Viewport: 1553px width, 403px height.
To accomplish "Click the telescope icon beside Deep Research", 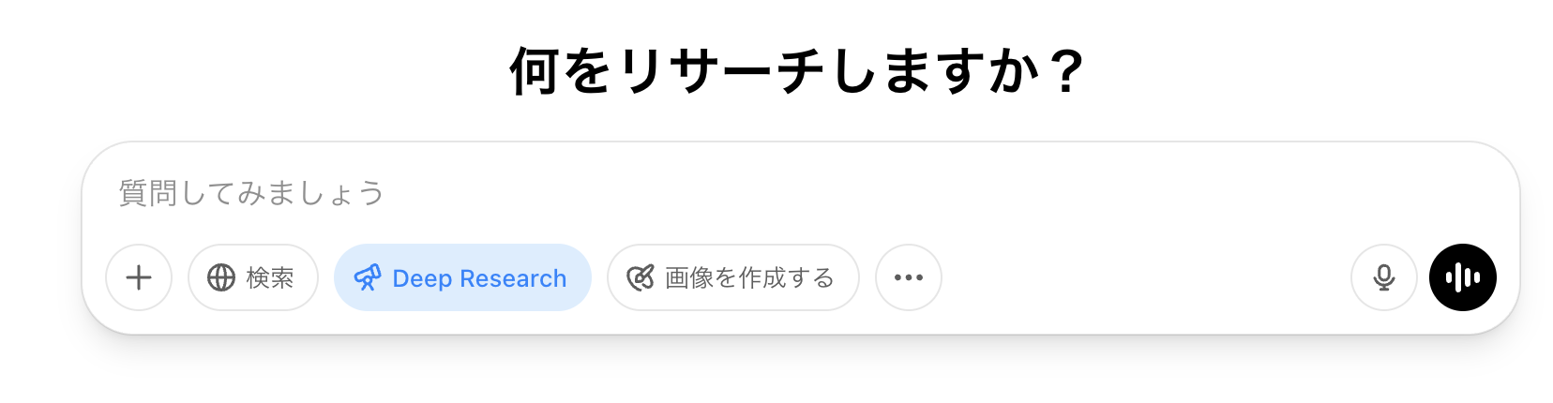I will click(x=368, y=277).
